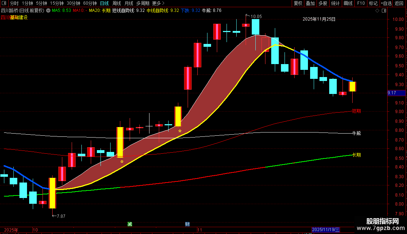Activate the 画线 drawing tools
Viewport: 407px width, 234px height.
click(x=348, y=3)
